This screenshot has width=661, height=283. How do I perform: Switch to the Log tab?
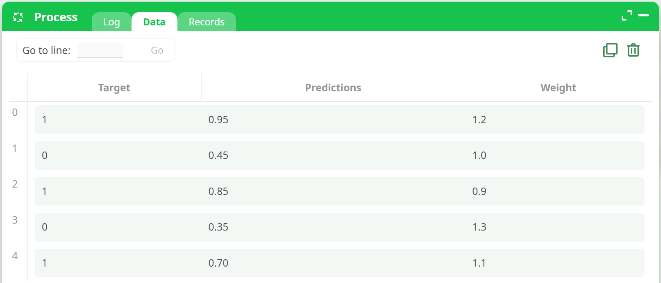coord(111,22)
